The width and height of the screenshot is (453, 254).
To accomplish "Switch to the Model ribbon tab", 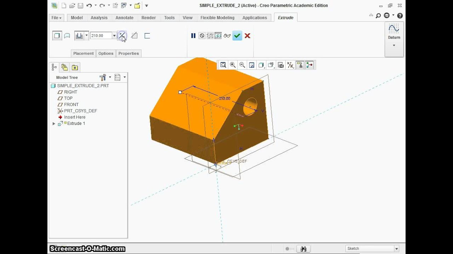I will click(x=77, y=18).
